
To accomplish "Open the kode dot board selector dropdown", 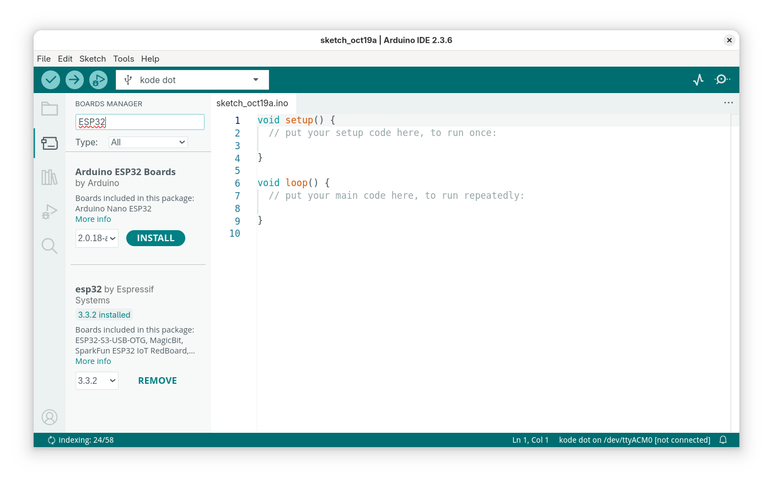I will [x=192, y=80].
